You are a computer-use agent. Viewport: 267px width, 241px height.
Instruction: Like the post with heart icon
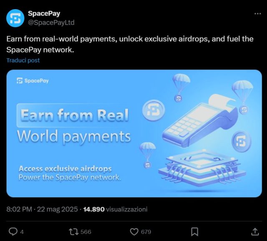click(134, 232)
